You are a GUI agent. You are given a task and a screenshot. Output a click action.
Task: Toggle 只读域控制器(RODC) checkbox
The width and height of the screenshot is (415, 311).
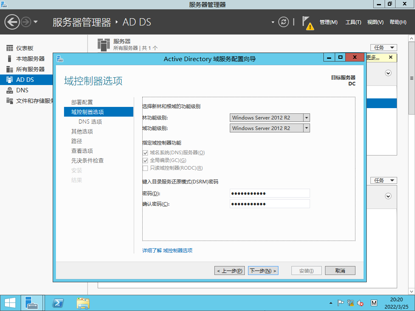pyautogui.click(x=145, y=168)
